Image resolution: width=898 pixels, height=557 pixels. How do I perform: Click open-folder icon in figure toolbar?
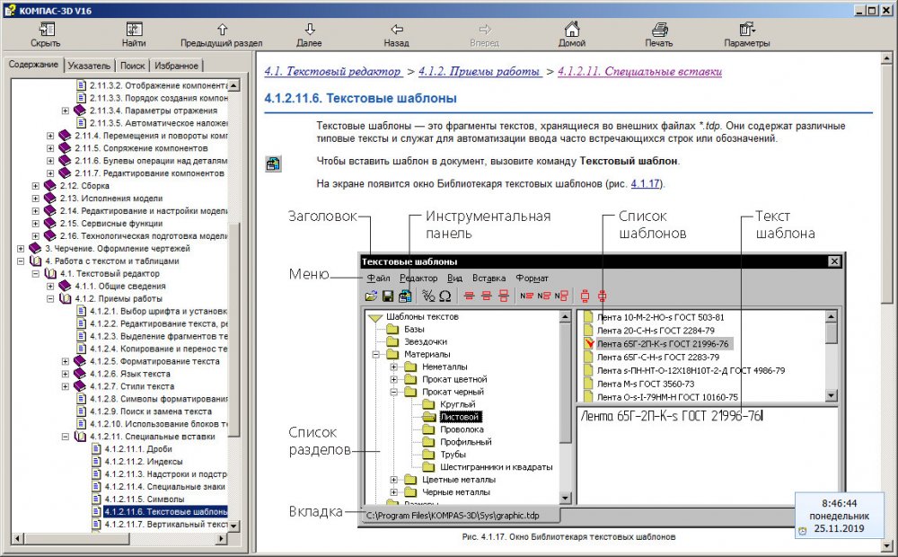tap(371, 296)
